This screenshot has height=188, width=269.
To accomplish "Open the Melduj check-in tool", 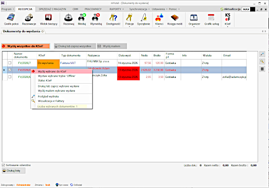I will pos(82,19).
